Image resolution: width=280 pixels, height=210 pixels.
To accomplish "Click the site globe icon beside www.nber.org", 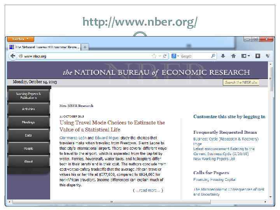I will (21, 56).
